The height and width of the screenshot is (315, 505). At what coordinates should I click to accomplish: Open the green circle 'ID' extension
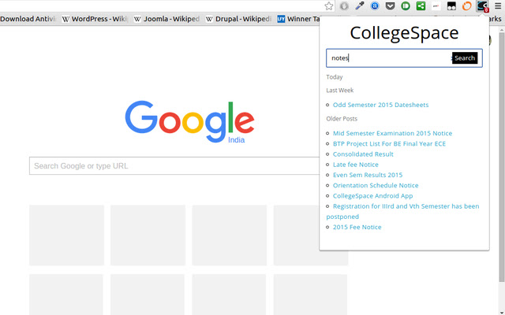(406, 6)
